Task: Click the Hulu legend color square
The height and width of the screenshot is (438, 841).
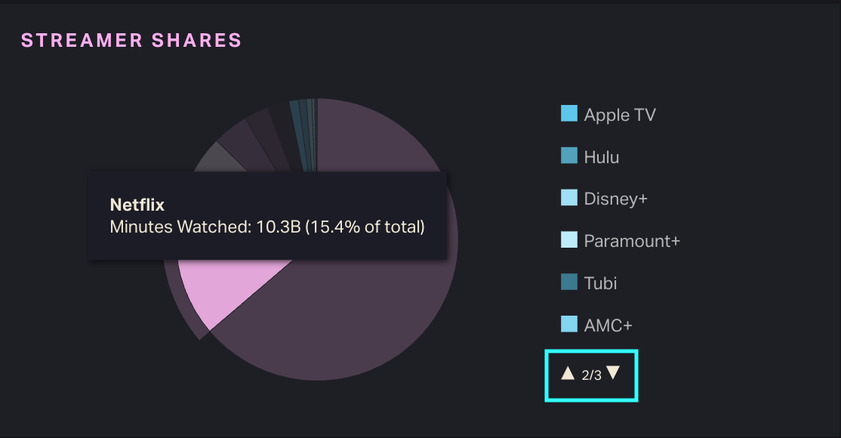Action: point(568,156)
